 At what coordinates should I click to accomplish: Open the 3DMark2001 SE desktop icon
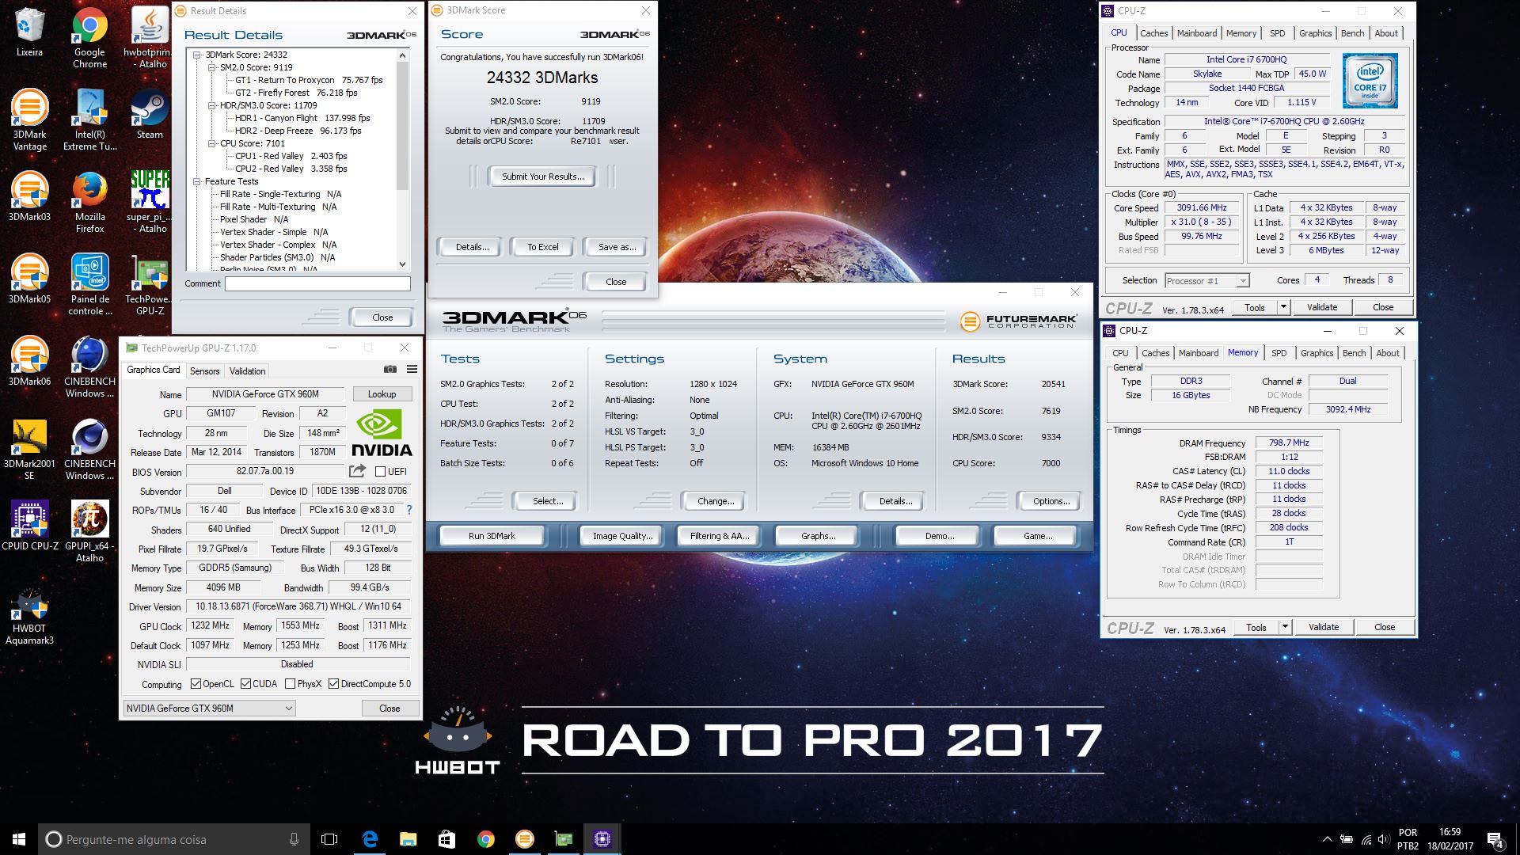coord(29,449)
